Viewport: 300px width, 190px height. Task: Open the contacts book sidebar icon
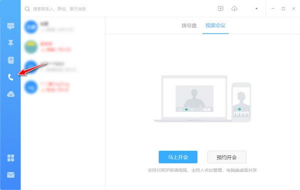10,60
